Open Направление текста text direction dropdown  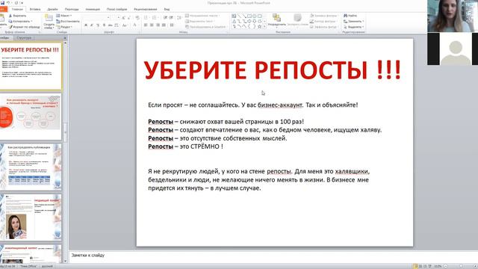202,16
